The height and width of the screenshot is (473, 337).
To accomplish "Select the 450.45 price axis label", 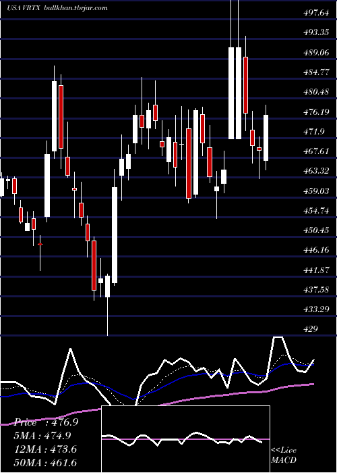I will pyautogui.click(x=315, y=230).
